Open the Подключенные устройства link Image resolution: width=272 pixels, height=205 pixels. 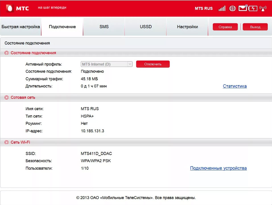pos(219,168)
